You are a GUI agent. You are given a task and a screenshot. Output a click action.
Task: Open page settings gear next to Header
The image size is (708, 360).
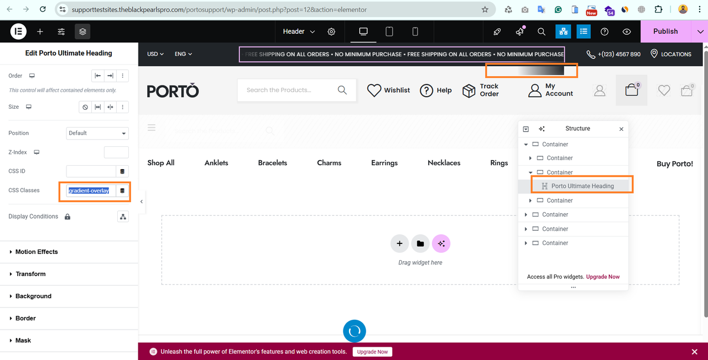(x=331, y=31)
